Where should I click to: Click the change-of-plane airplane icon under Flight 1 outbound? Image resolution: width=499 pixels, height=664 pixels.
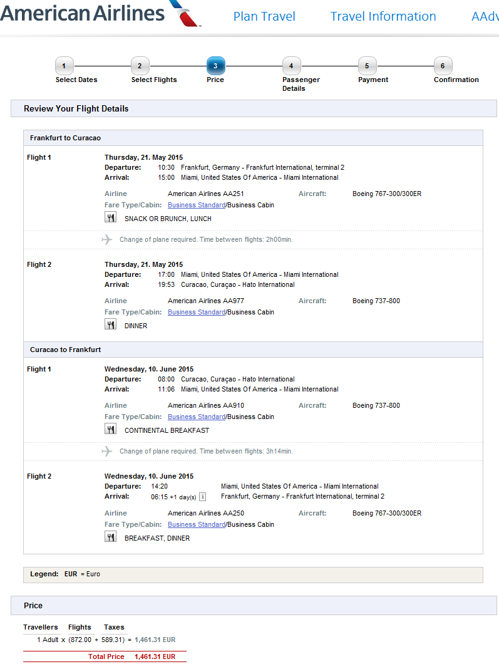pyautogui.click(x=106, y=239)
